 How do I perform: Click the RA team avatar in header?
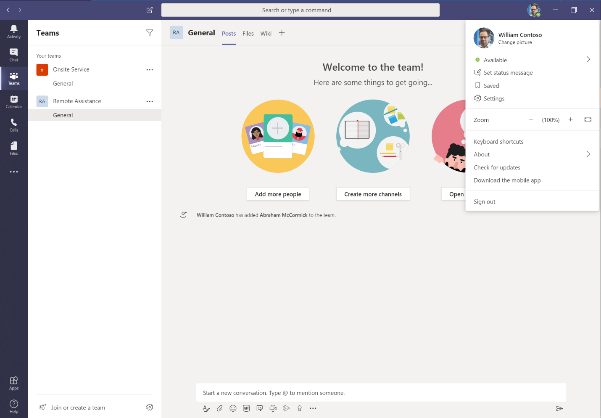[x=176, y=33]
